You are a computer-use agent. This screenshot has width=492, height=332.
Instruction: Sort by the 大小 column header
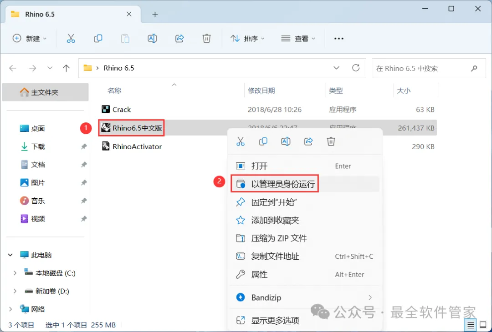coord(404,91)
